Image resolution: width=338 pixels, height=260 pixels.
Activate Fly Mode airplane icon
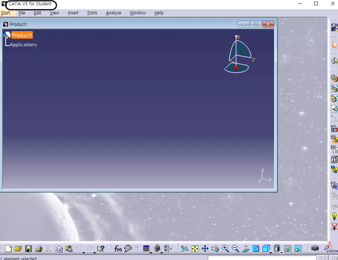click(x=185, y=249)
